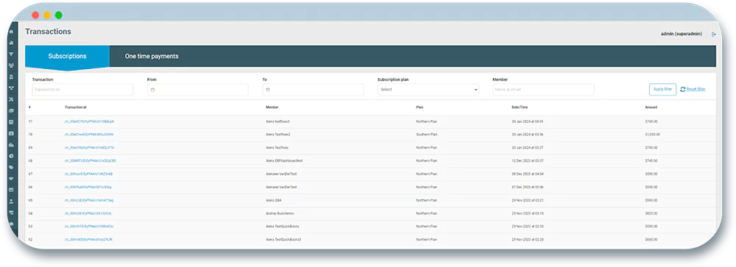Open transaction id link in row 64
The width and height of the screenshot is (736, 267).
(x=88, y=213)
